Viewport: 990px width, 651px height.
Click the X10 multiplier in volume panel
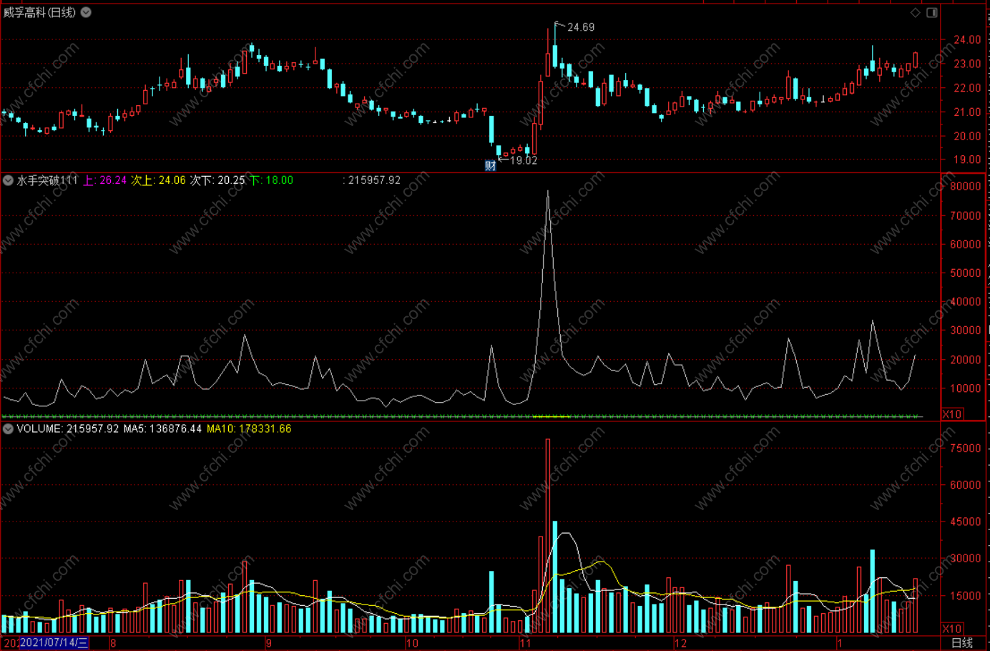click(x=952, y=629)
